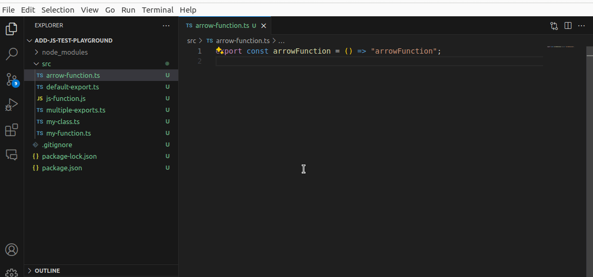Click the EXPLORER panel title
This screenshot has width=593, height=277.
49,25
